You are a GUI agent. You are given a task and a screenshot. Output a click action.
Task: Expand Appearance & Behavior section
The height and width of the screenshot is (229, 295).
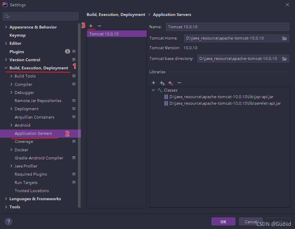pyautogui.click(x=6, y=27)
